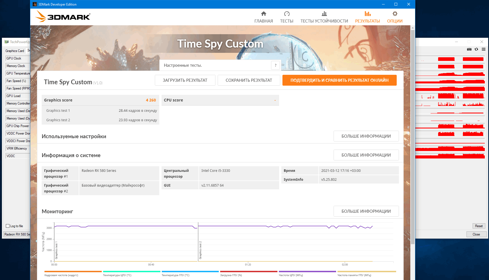Toggle Температура ЦПУ legend swatch
The height and width of the screenshot is (280, 489).
click(132, 272)
